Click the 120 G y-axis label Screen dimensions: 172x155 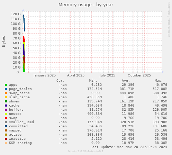[x=16, y=14]
